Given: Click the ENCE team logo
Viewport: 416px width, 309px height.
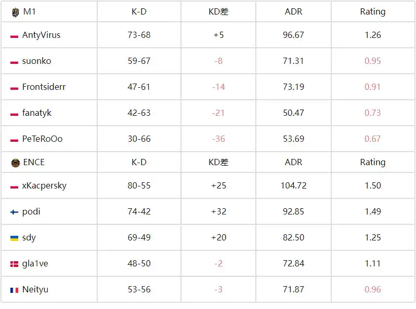Looking at the screenshot, I should (15, 163).
